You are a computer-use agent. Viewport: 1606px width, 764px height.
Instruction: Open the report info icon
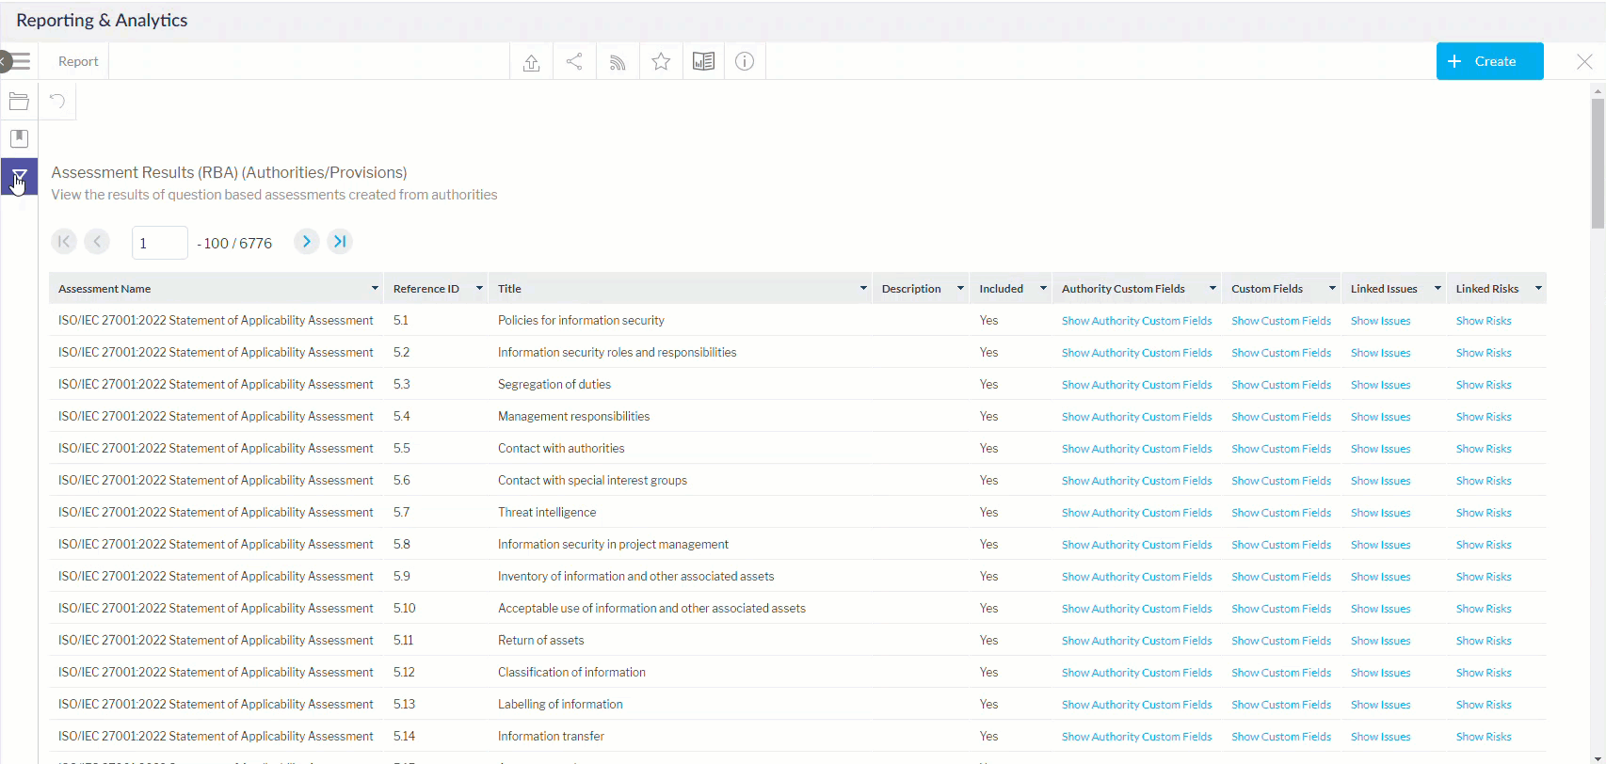tap(745, 62)
